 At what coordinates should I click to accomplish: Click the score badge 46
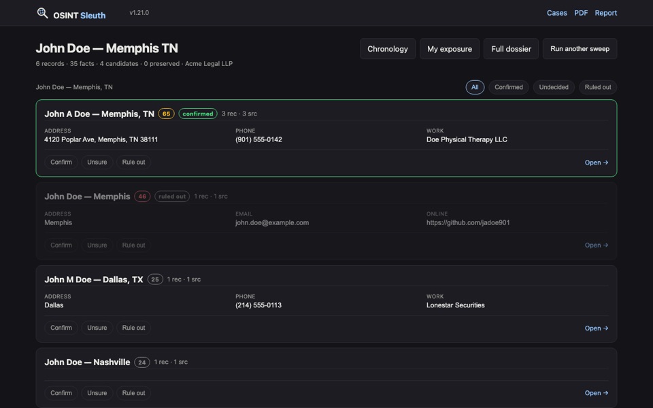point(142,196)
